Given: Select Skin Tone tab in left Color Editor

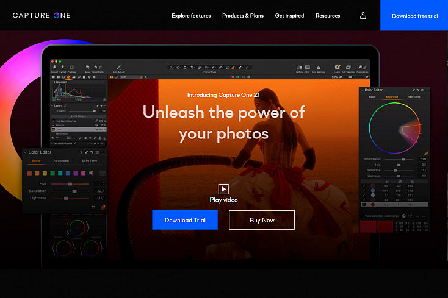Looking at the screenshot, I should pos(90,161).
